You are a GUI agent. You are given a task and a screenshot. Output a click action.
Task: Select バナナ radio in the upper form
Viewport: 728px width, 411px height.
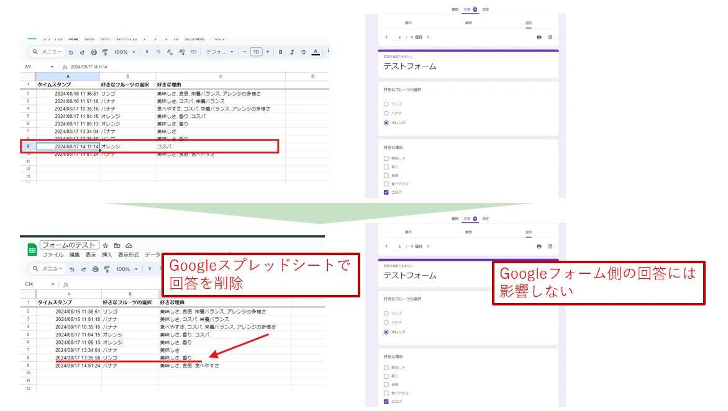click(386, 113)
